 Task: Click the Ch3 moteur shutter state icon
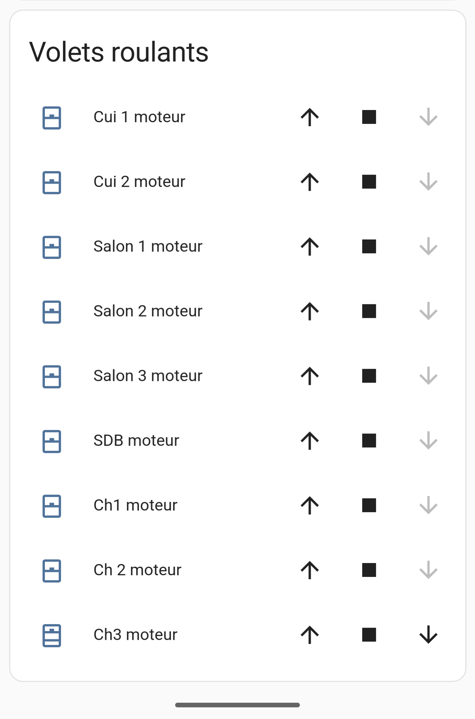coord(52,635)
